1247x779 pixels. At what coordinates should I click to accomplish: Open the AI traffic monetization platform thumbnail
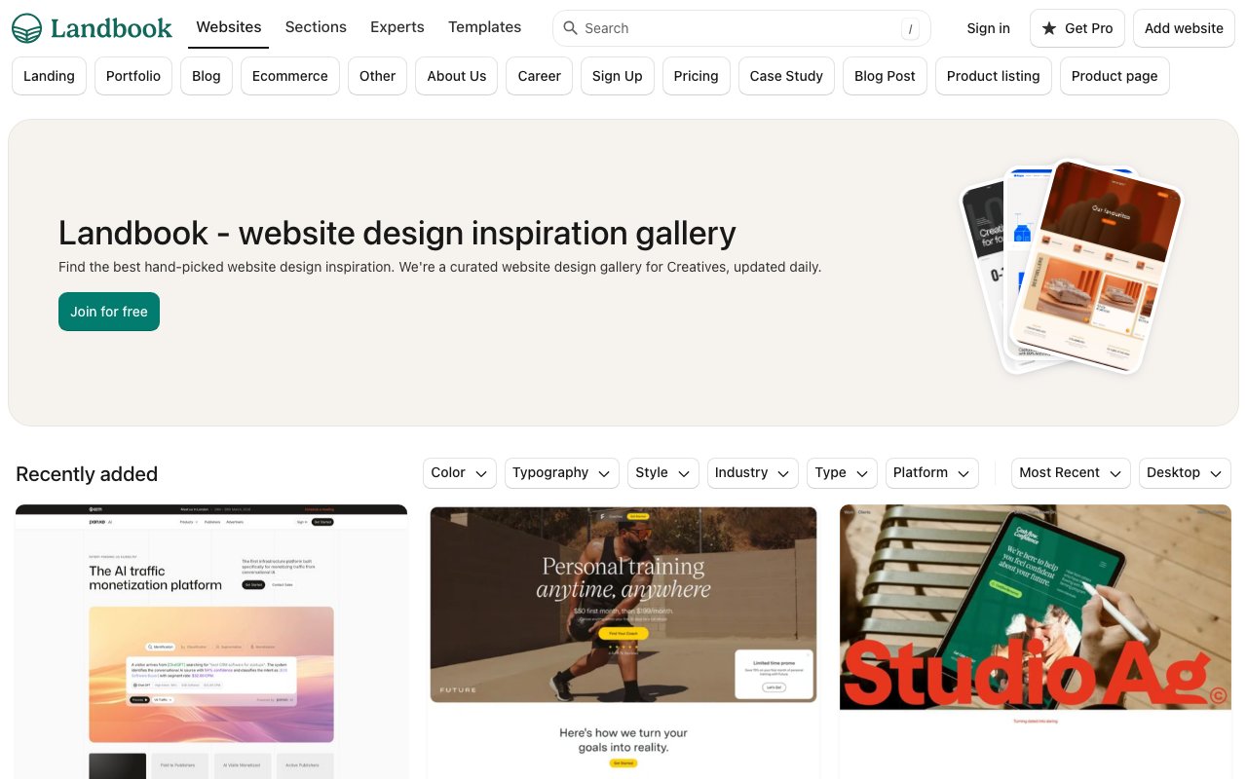(211, 642)
